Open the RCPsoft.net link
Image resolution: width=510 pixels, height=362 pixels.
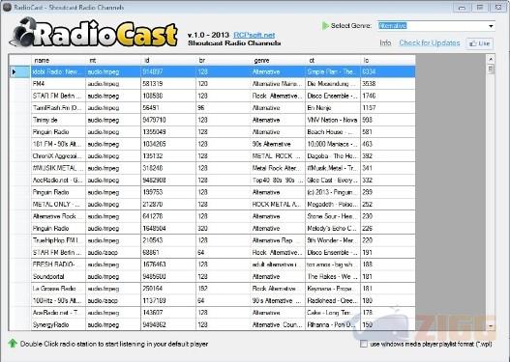(255, 35)
